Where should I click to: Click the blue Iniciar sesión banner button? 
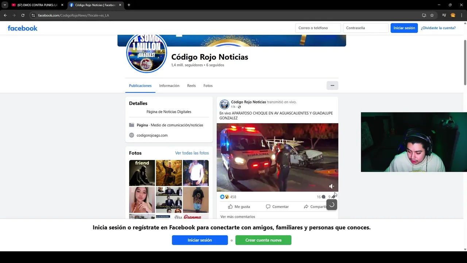coord(200,240)
